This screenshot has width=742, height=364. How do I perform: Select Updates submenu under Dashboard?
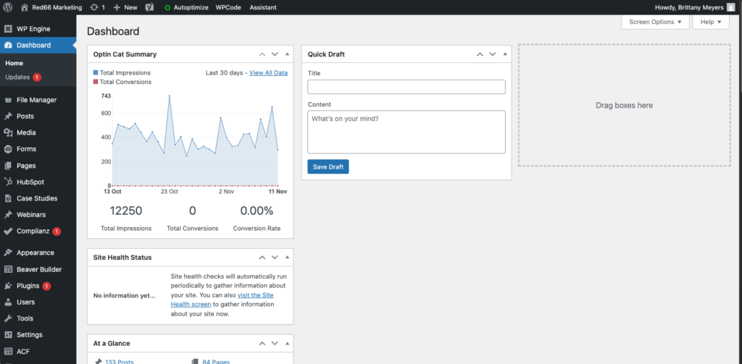tap(17, 77)
